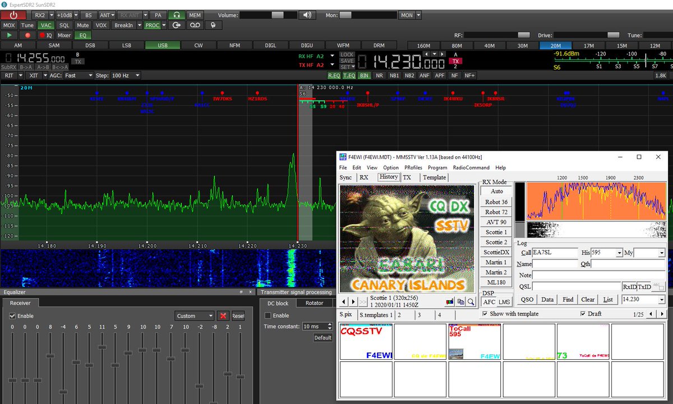Click the speaker mute icon next to Volume
The width and height of the screenshot is (673, 404).
click(x=307, y=15)
